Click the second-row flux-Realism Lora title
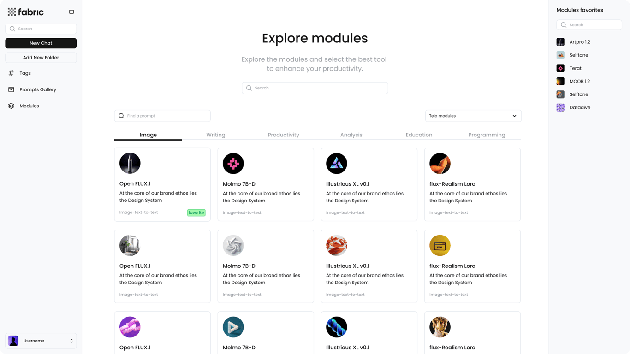Screen dimensions: 630x354 click(x=452, y=266)
